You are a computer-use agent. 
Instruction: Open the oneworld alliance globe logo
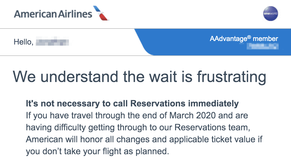point(271,14)
